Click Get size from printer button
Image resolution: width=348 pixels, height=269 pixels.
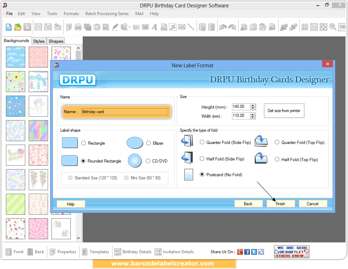pos(284,111)
